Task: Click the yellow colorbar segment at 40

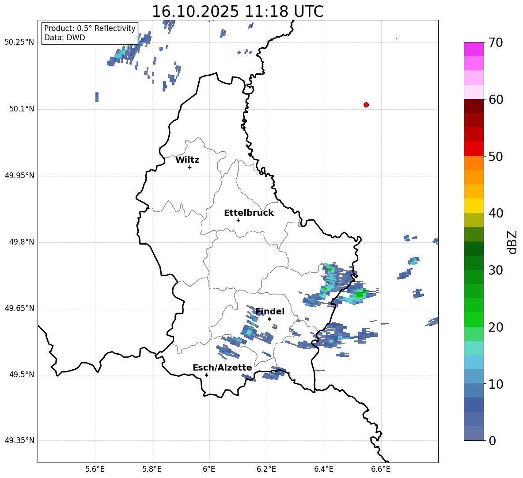Action: coord(474,206)
